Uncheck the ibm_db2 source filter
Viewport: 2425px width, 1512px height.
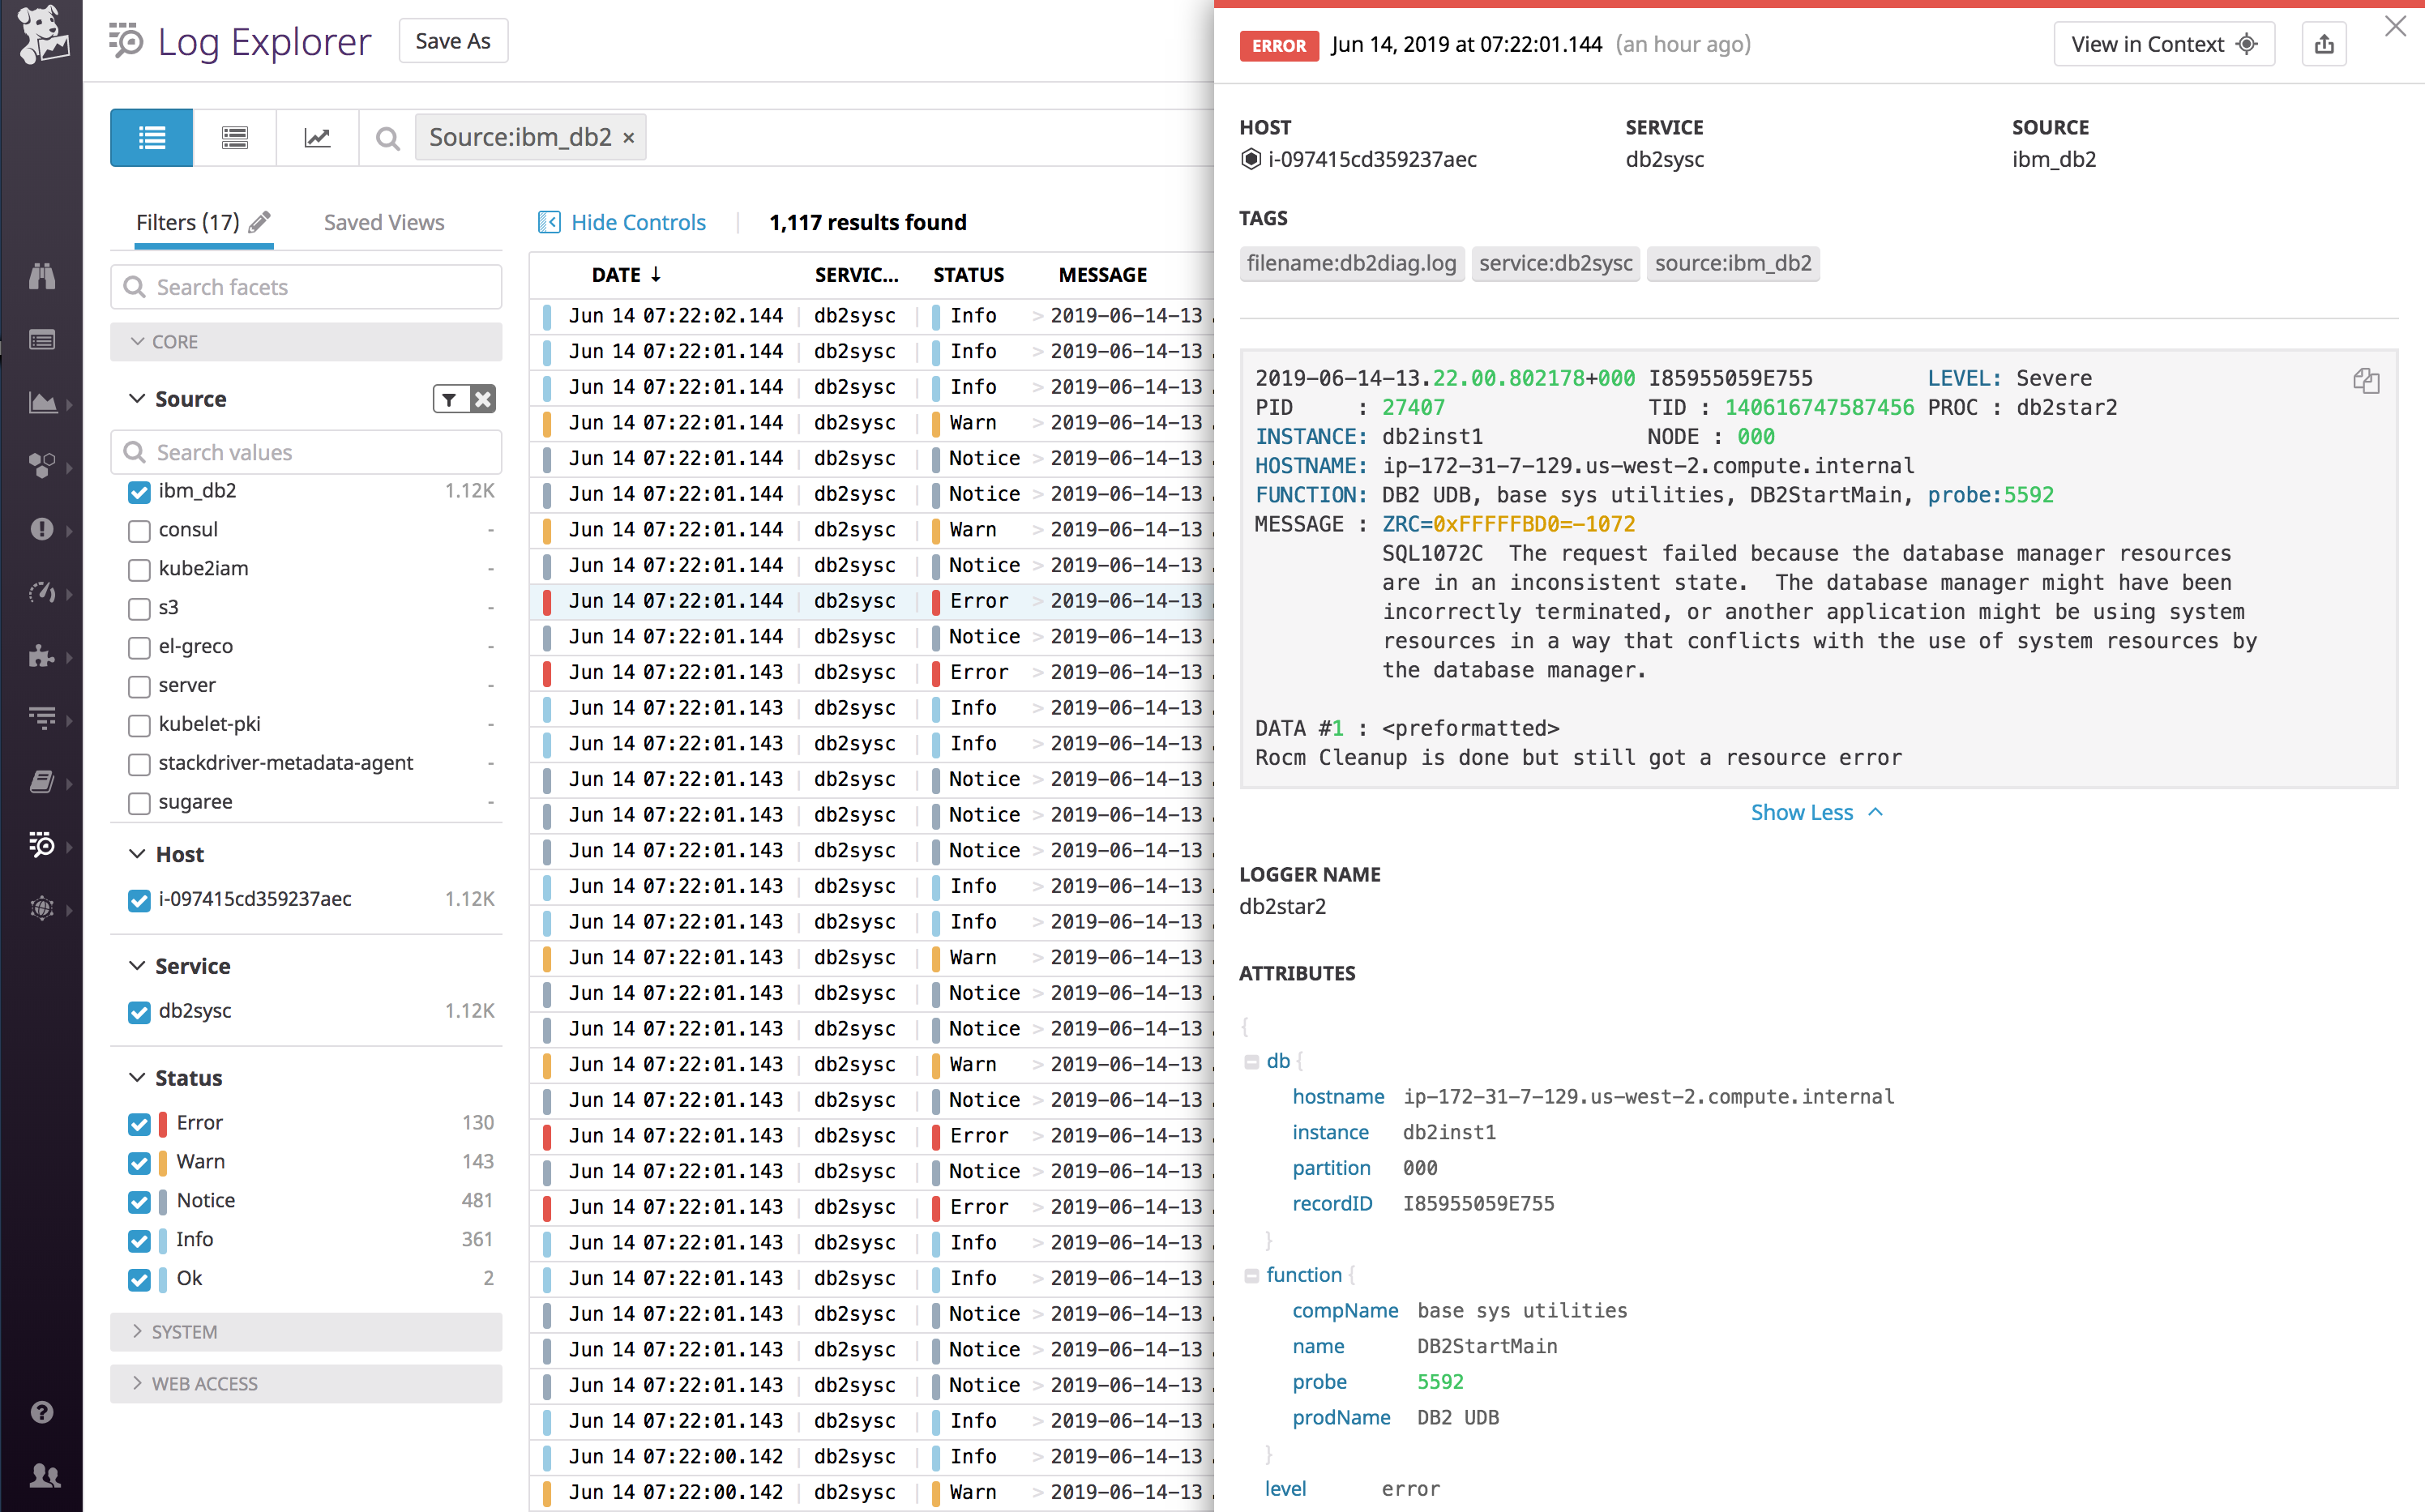point(139,492)
